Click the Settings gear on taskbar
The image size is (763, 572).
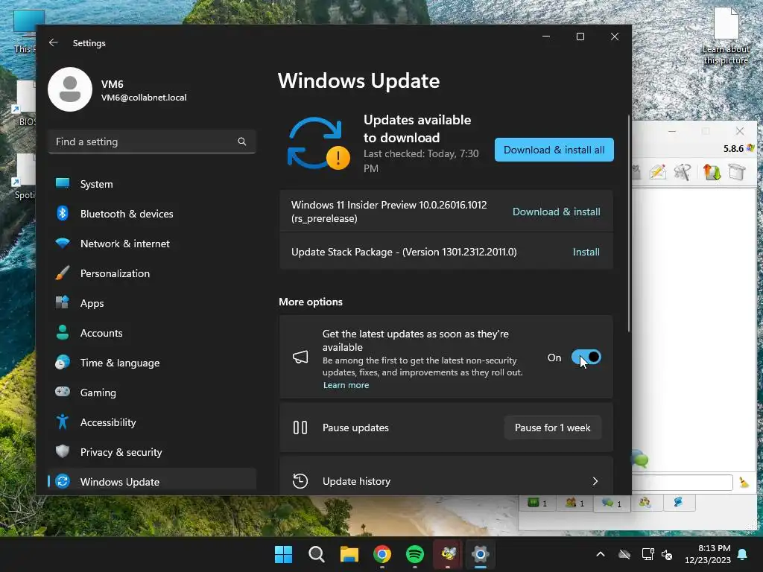pyautogui.click(x=481, y=554)
